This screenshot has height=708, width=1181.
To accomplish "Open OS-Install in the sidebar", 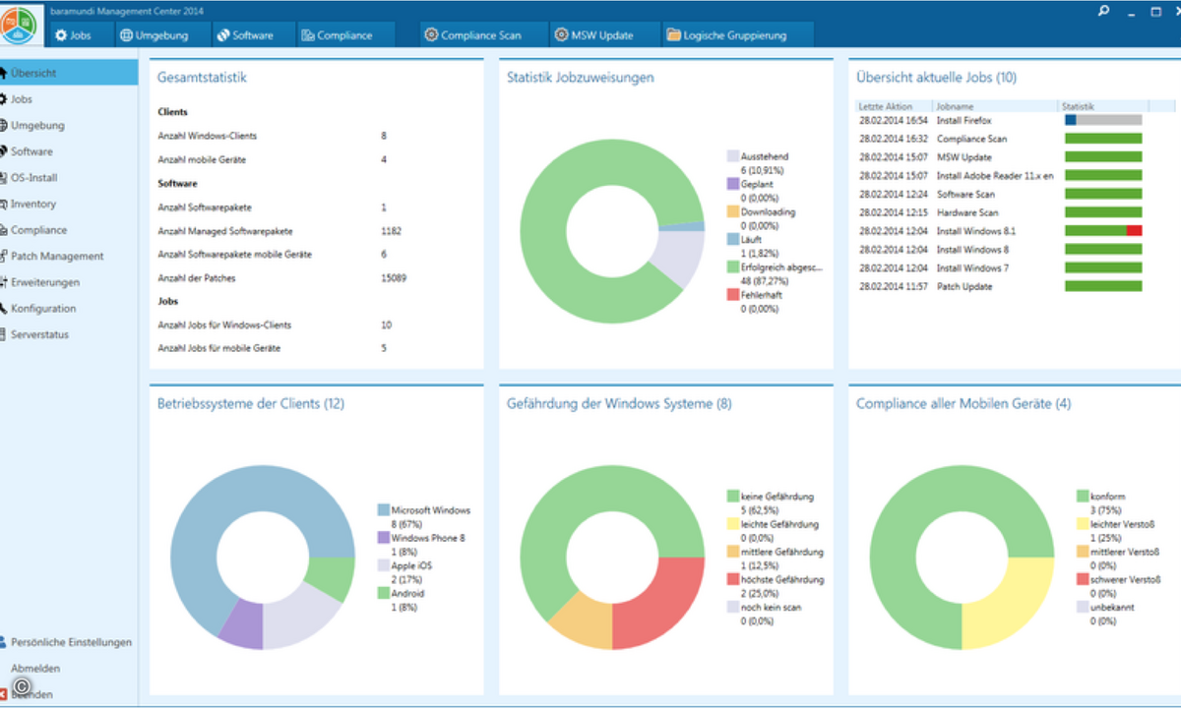I will 69,178.
